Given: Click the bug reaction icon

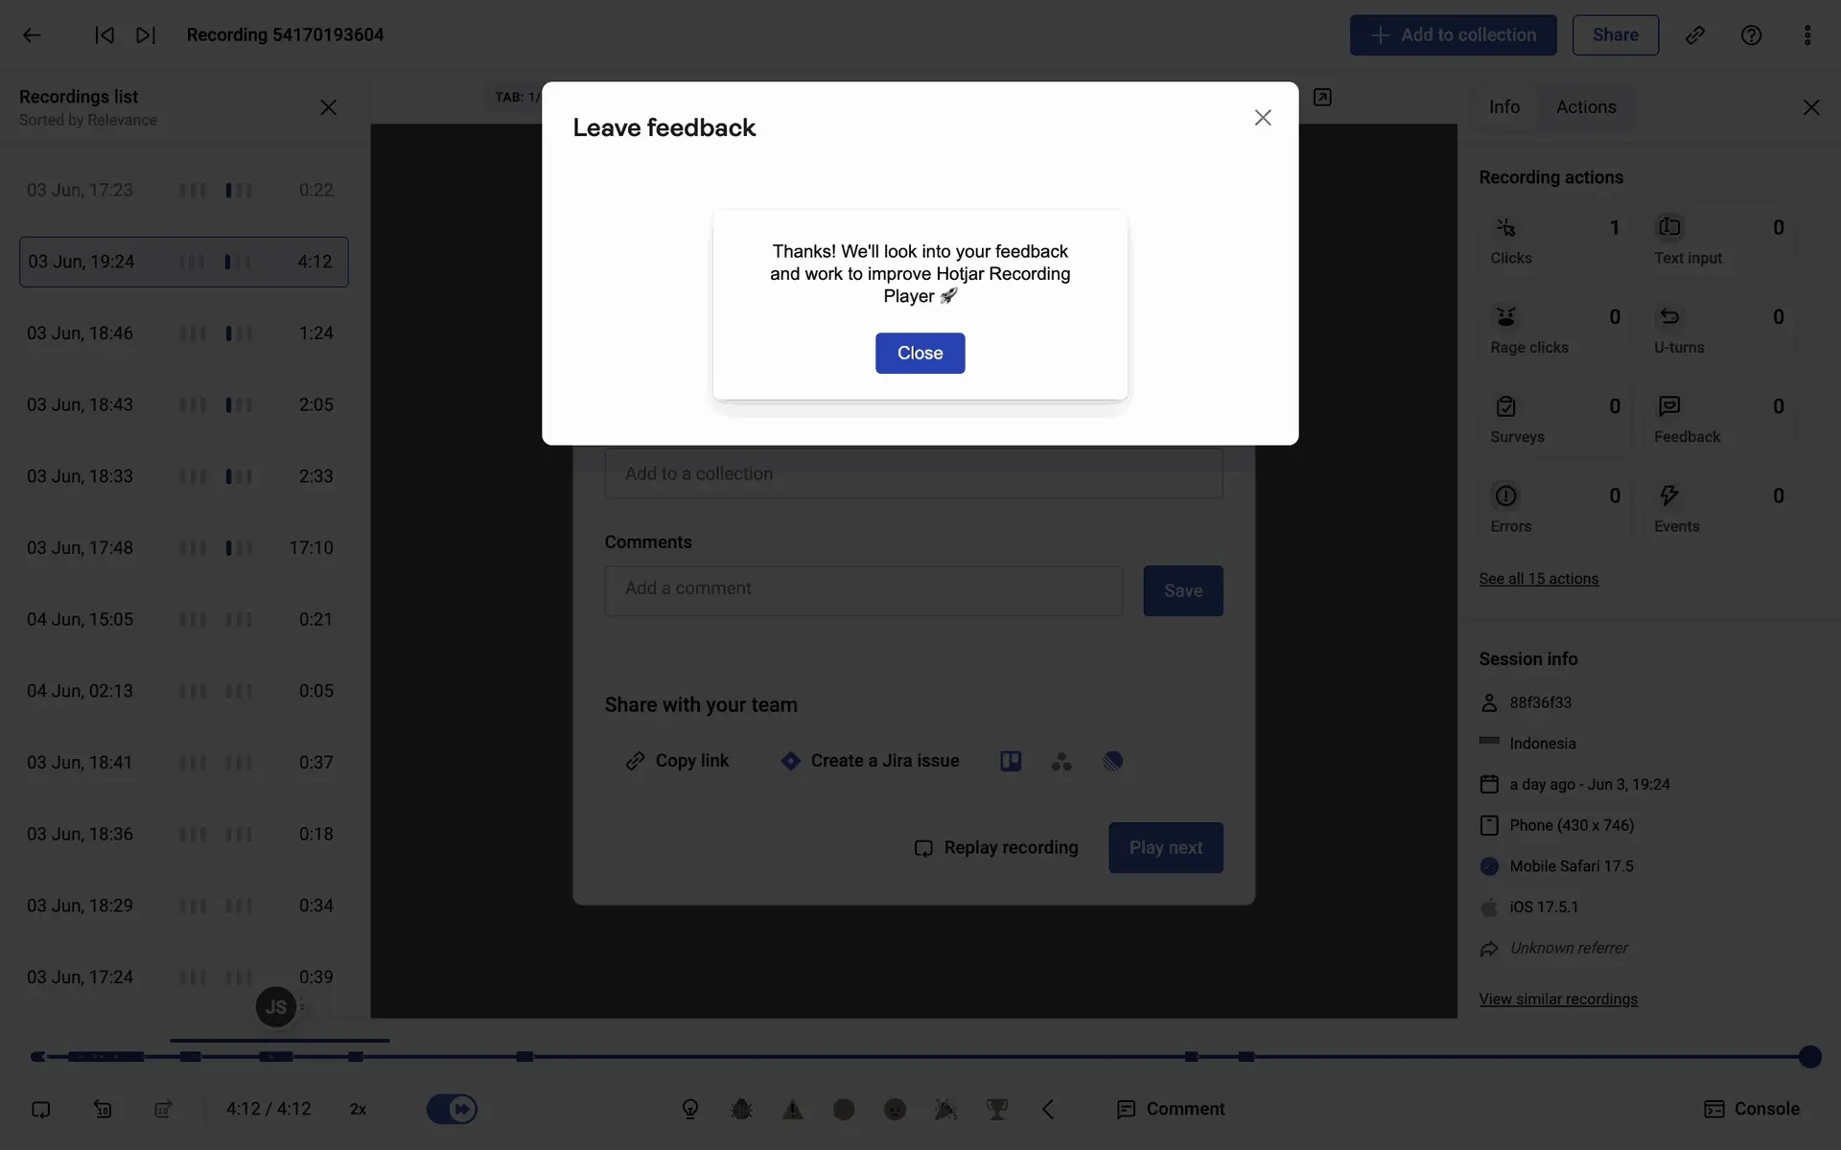Looking at the screenshot, I should click(x=741, y=1109).
